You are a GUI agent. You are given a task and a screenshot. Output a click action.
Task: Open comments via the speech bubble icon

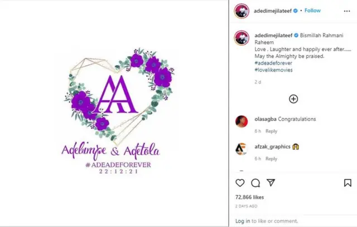(255, 182)
